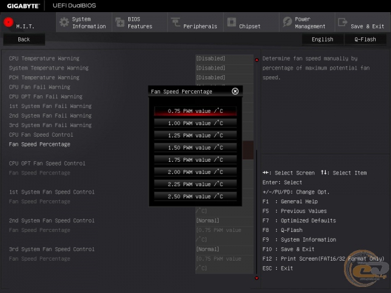
Task: Click the Save & Exit door icon
Action: coord(343,22)
